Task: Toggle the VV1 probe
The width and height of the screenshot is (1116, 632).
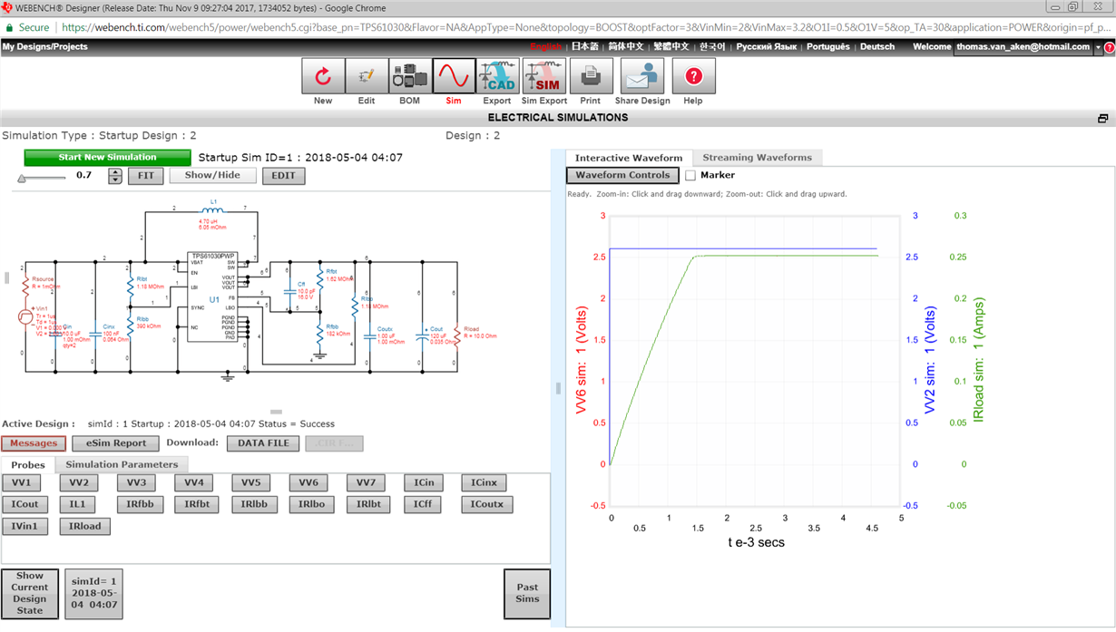Action: click(22, 483)
